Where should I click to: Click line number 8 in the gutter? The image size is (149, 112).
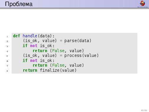point(7,71)
